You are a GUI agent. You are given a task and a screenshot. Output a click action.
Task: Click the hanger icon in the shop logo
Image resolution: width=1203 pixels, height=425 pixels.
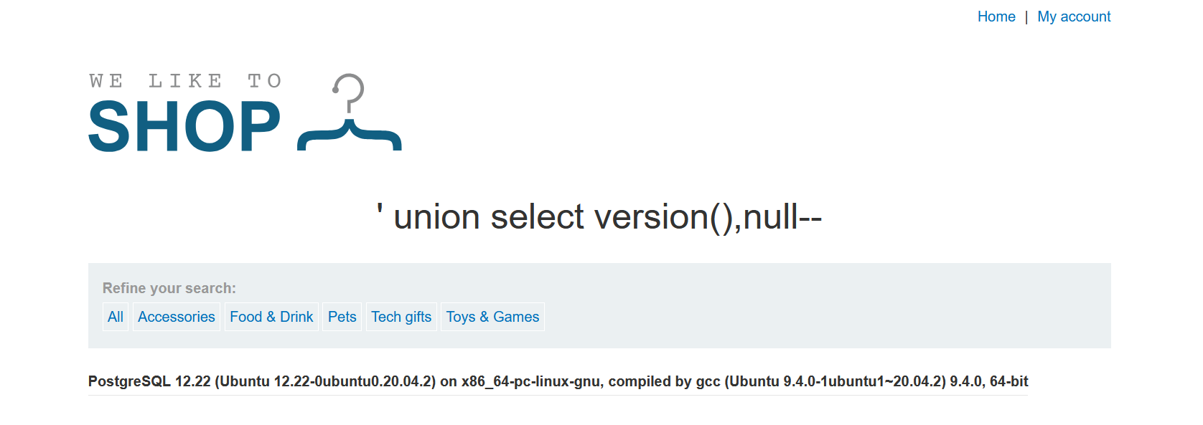click(x=350, y=115)
